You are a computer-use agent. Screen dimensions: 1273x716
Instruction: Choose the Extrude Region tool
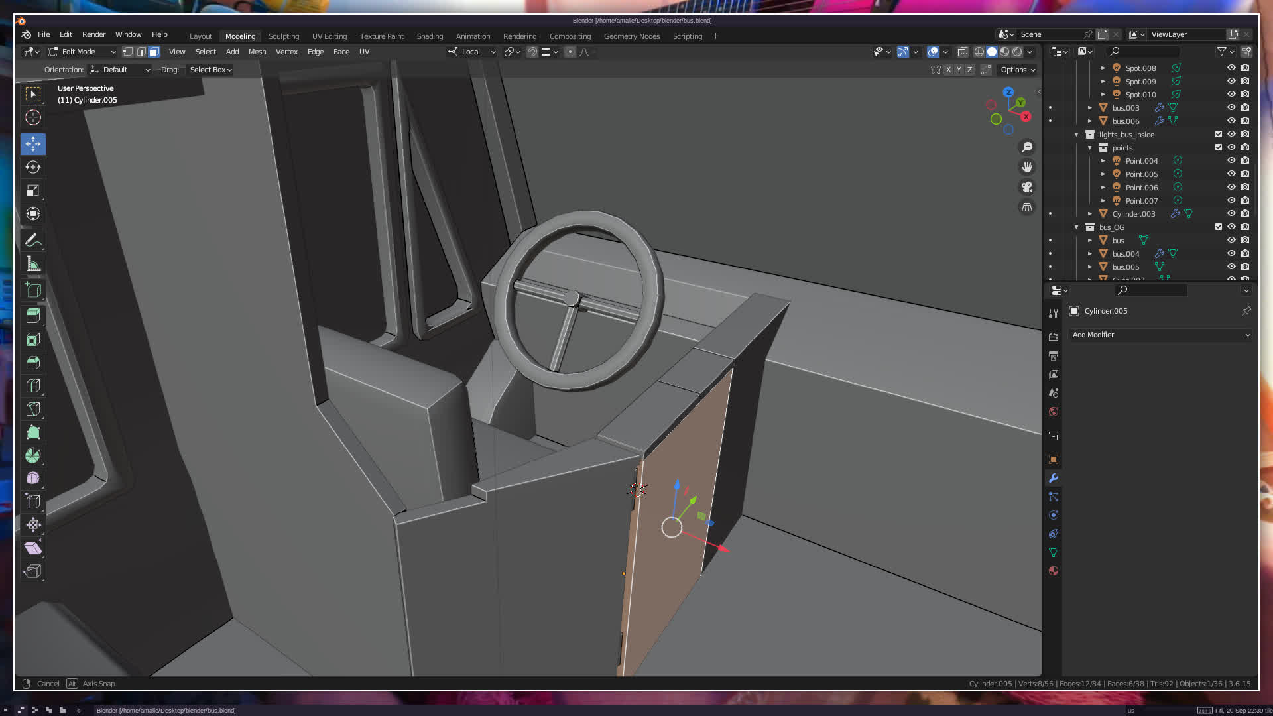[x=32, y=316]
